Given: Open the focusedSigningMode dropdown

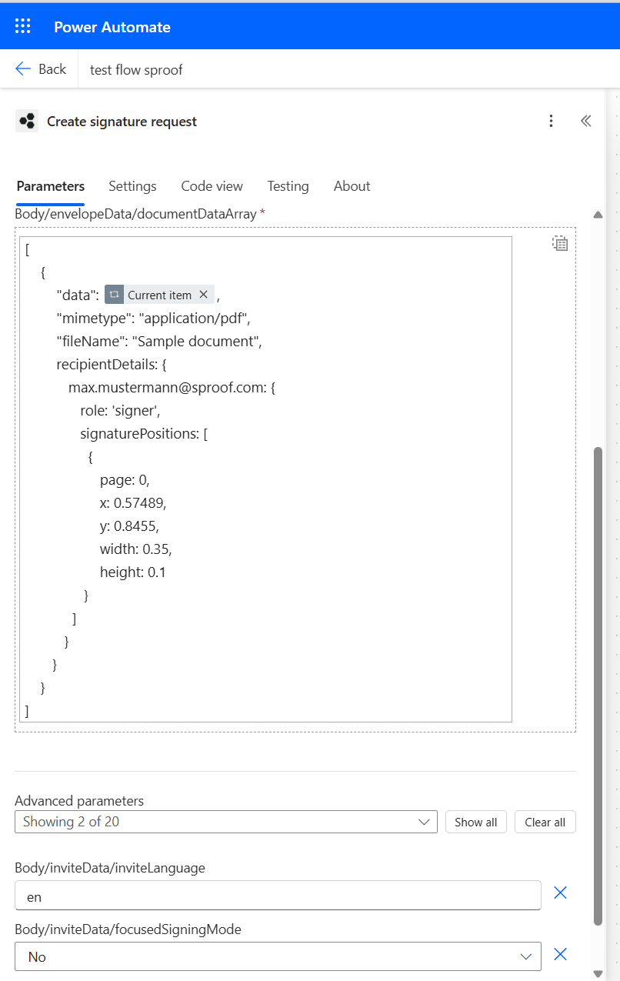Looking at the screenshot, I should tap(278, 956).
